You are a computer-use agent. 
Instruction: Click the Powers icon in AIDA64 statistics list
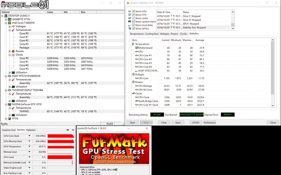pyautogui.click(x=133, y=82)
